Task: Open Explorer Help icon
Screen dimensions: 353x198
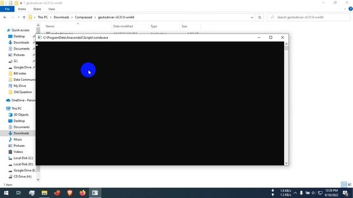Action: (351, 9)
